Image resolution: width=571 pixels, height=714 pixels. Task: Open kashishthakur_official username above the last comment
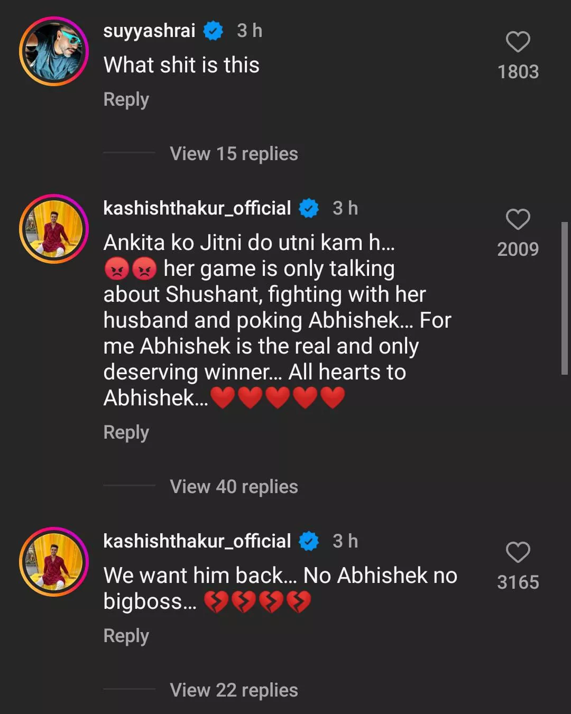[x=197, y=541]
